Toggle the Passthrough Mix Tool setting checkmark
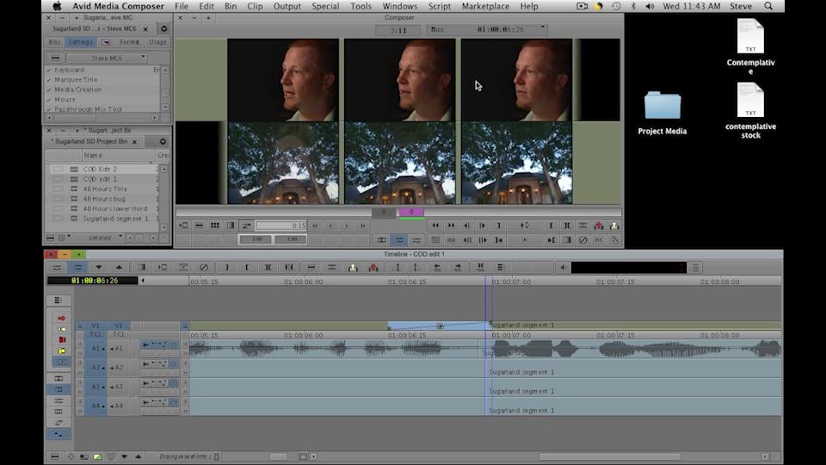Screen dimensions: 826x465 pos(49,109)
